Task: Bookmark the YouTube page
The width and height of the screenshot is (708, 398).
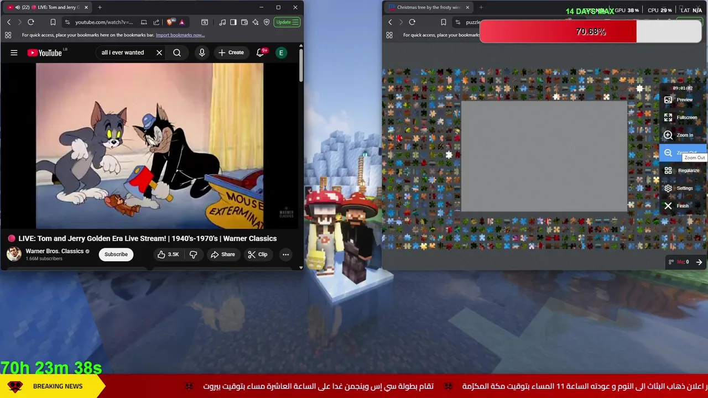Action: [53, 22]
